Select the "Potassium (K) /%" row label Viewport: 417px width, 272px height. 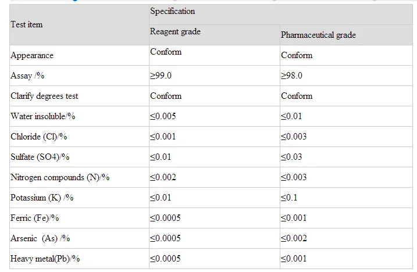pyautogui.click(x=42, y=198)
